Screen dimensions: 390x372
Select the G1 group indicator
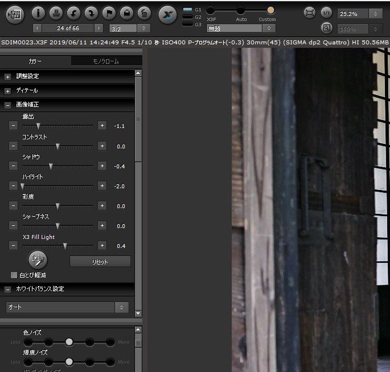pyautogui.click(x=187, y=10)
